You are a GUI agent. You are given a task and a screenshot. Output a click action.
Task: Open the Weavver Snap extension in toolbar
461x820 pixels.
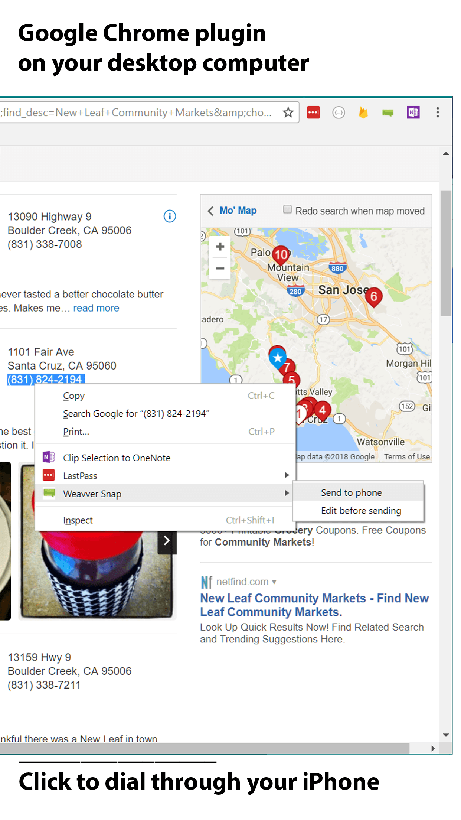(x=388, y=113)
